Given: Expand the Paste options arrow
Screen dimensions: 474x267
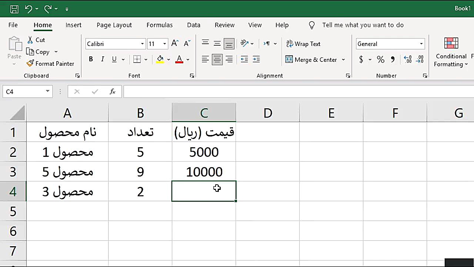Looking at the screenshot, I should 14,64.
